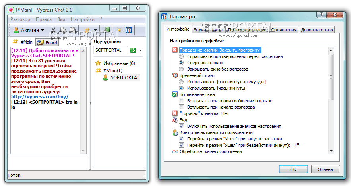Click the sun flash alert toolbar icon

click(119, 30)
